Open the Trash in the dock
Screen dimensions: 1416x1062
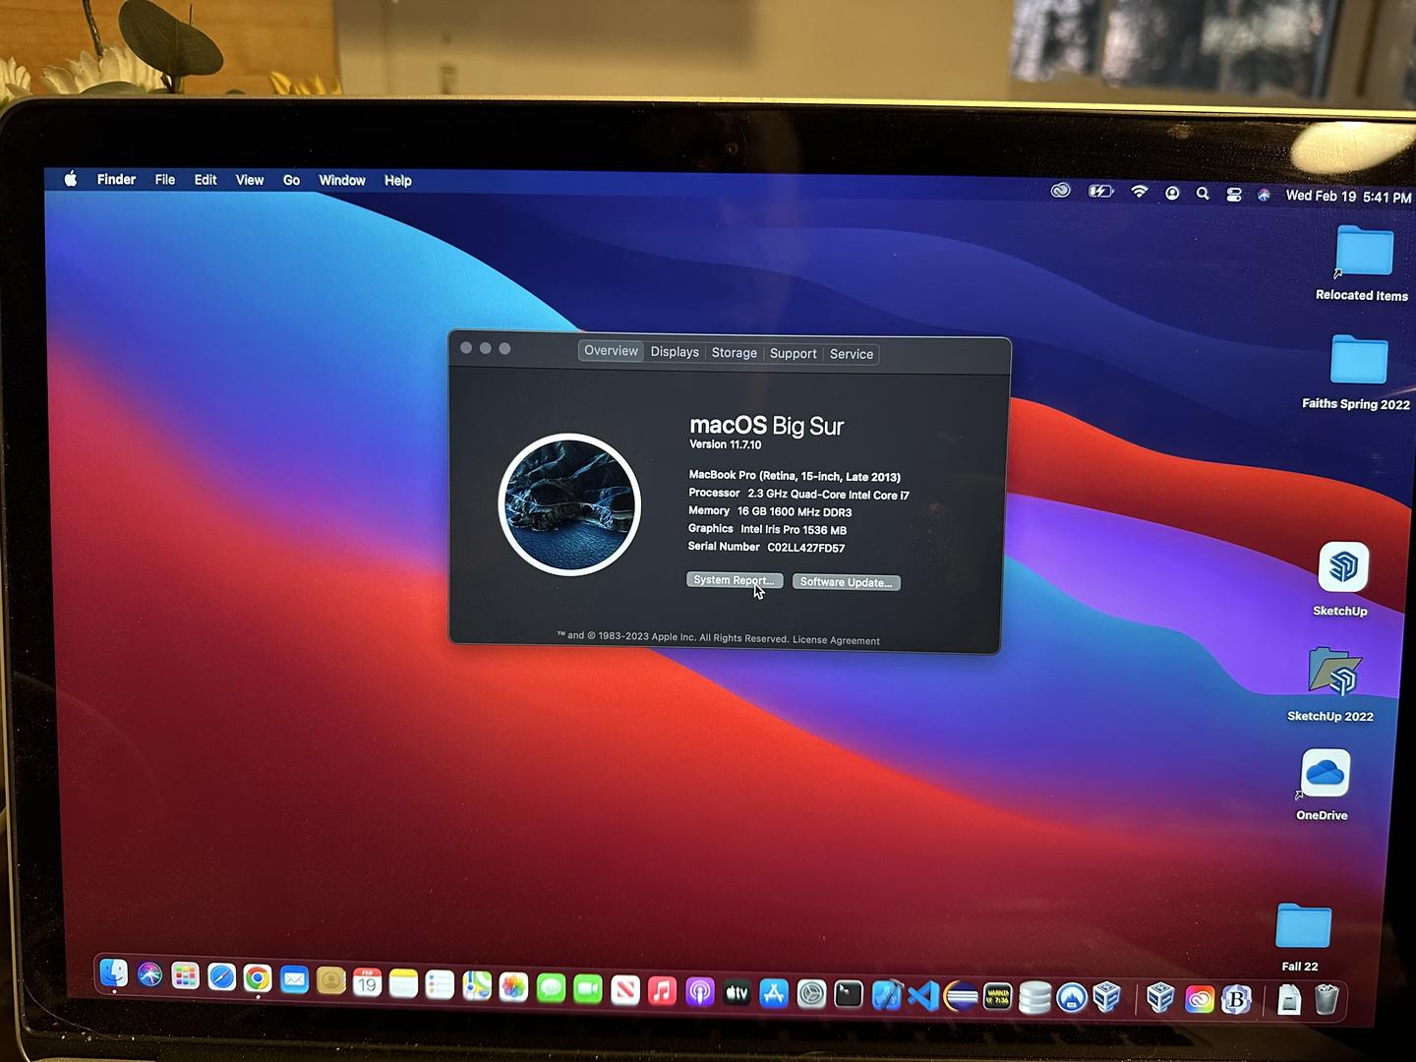(x=1327, y=999)
